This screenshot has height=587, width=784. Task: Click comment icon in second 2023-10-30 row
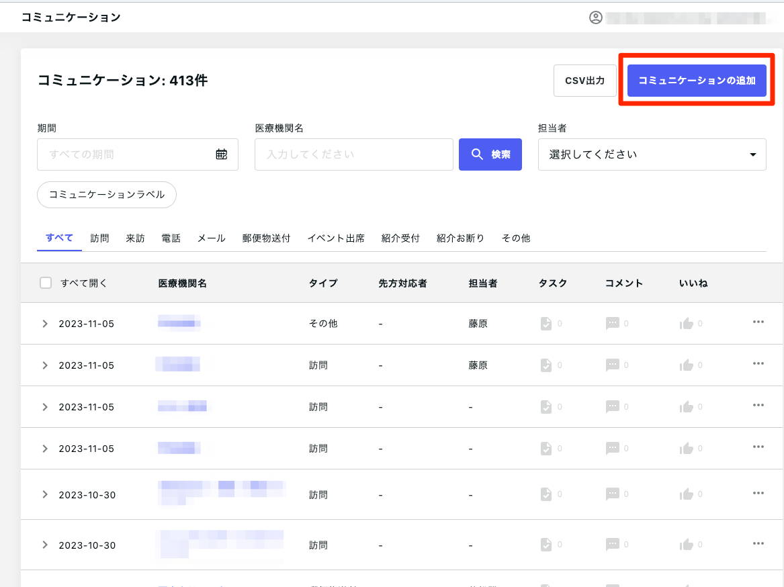click(613, 545)
